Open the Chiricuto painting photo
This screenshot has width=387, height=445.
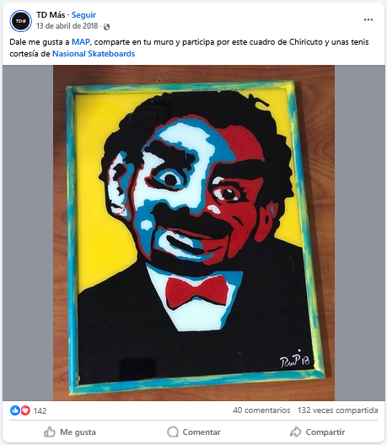tap(194, 233)
